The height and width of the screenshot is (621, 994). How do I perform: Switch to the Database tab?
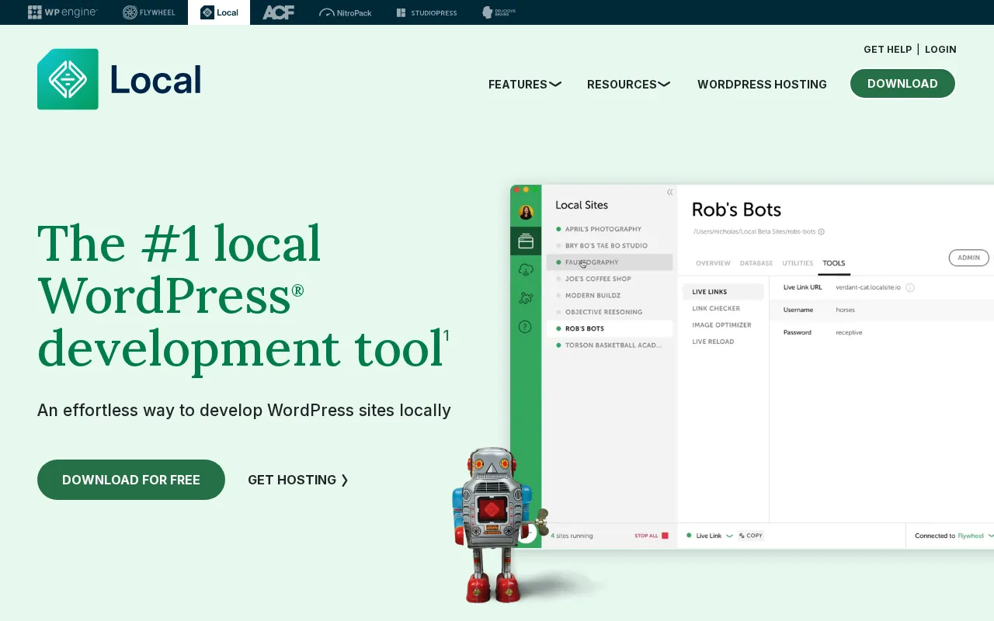(x=756, y=263)
